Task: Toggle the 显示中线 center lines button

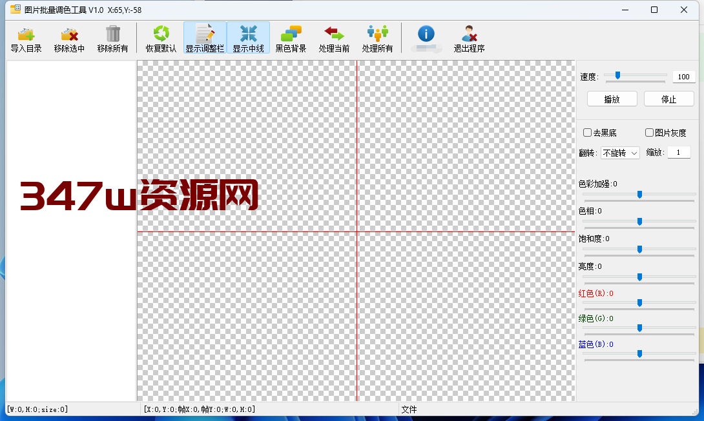Action: coord(248,37)
